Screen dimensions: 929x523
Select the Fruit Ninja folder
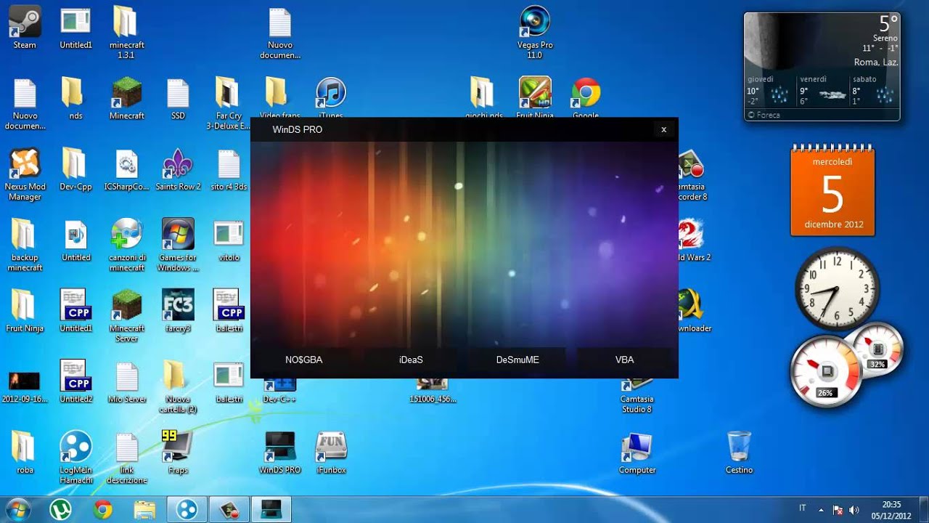pos(25,311)
